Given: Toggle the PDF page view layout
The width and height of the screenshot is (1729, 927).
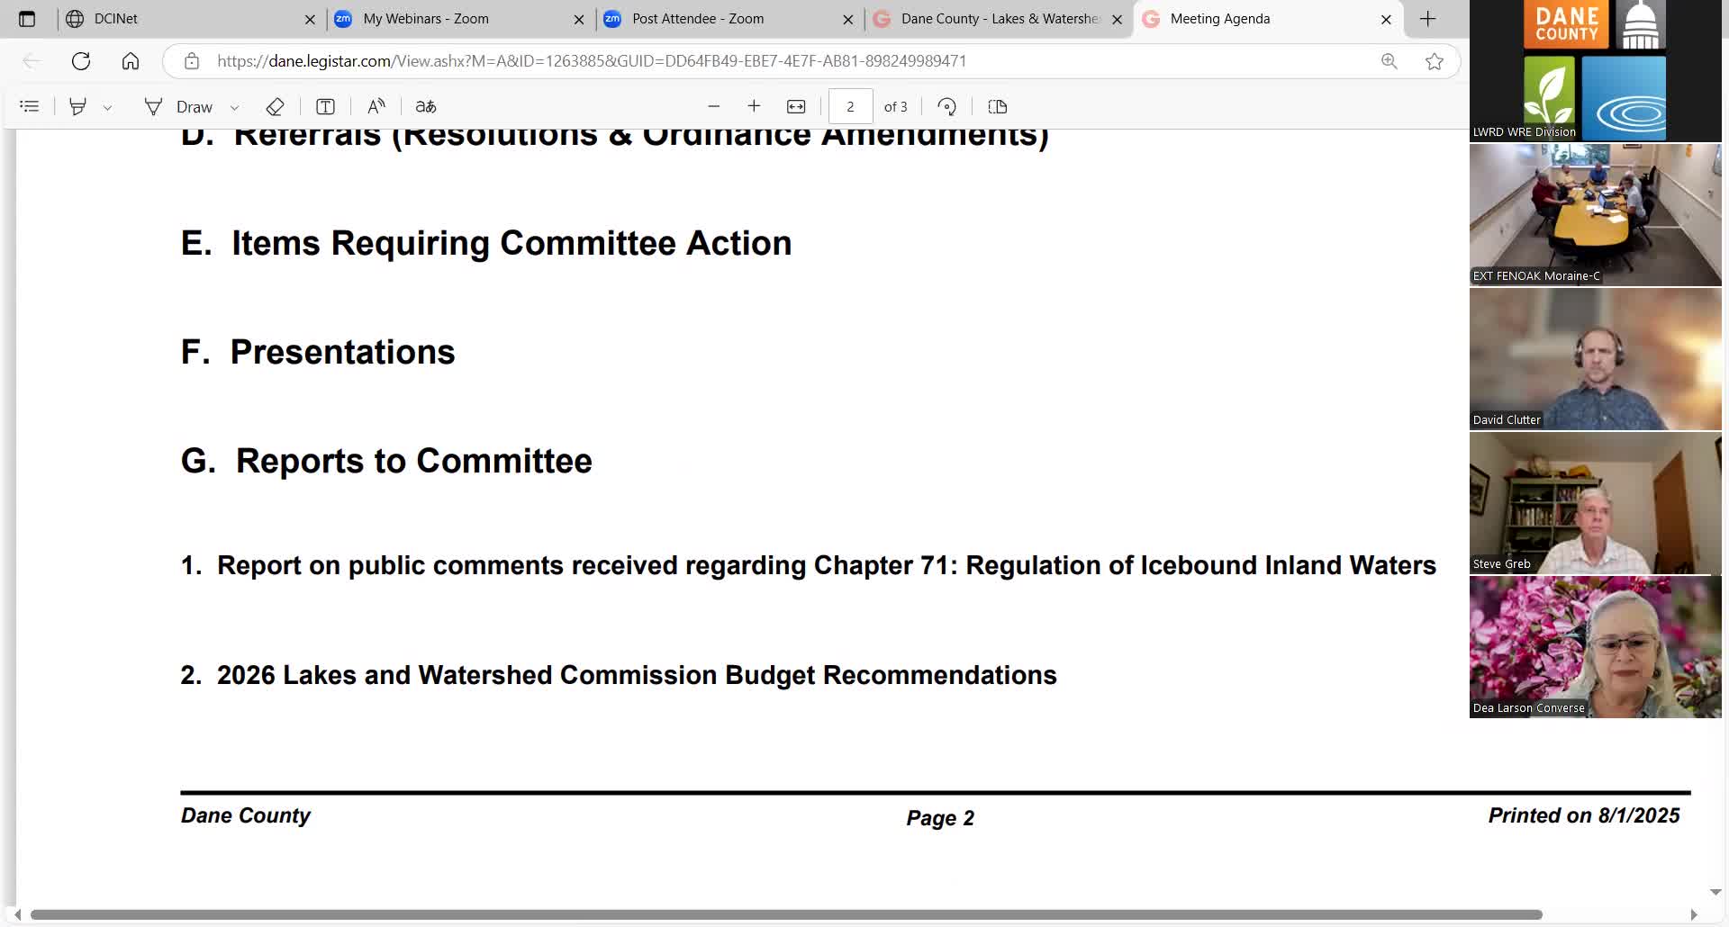Looking at the screenshot, I should [x=998, y=106].
